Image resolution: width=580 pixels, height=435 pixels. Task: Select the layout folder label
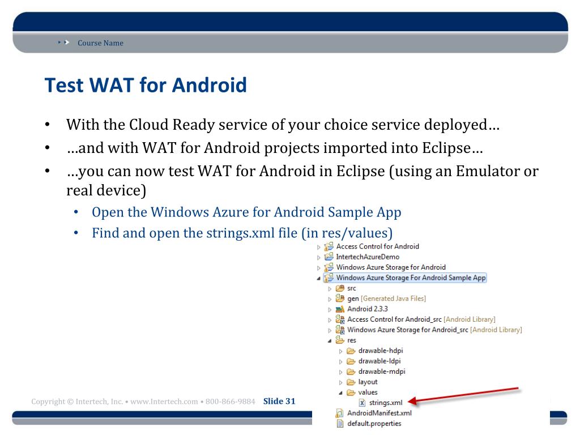coord(368,382)
